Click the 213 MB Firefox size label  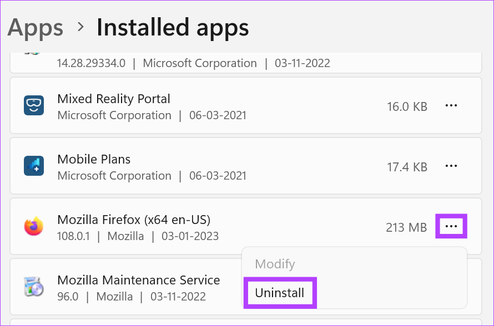[406, 227]
